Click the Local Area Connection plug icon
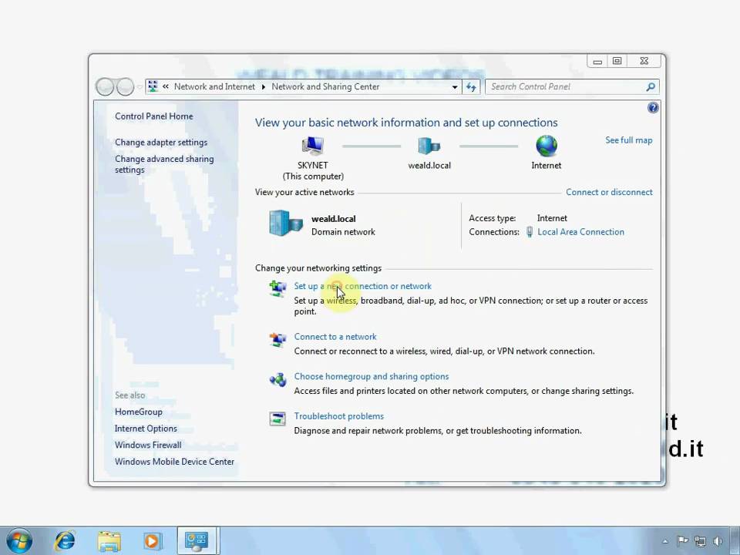Image resolution: width=740 pixels, height=555 pixels. (530, 232)
